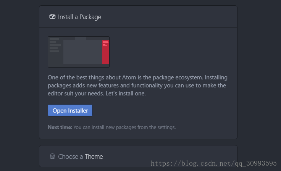The width and height of the screenshot is (281, 171).
Task: Collapse the Install a Package section
Action: pyautogui.click(x=138, y=16)
